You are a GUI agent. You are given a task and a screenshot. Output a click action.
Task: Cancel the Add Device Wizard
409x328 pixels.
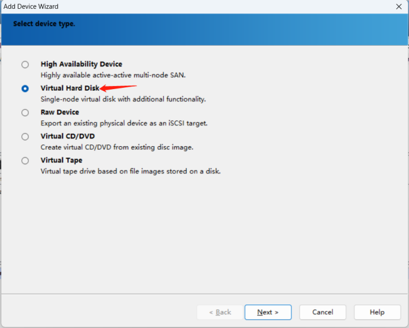click(x=323, y=312)
